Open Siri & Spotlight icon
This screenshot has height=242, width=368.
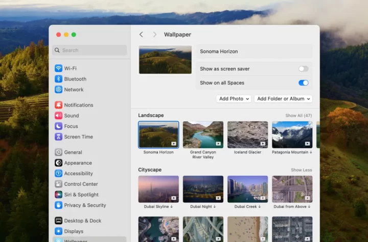tap(59, 195)
